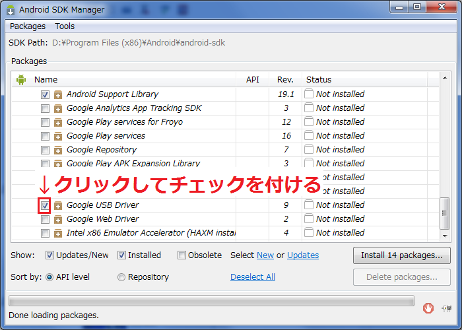Select the Google USB Driver row name

(x=102, y=205)
